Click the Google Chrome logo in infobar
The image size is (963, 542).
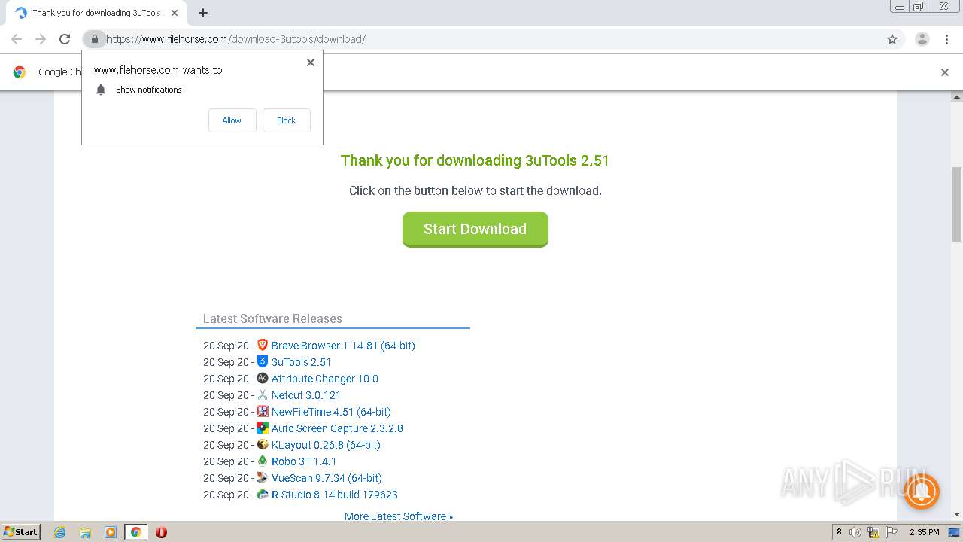pos(20,72)
